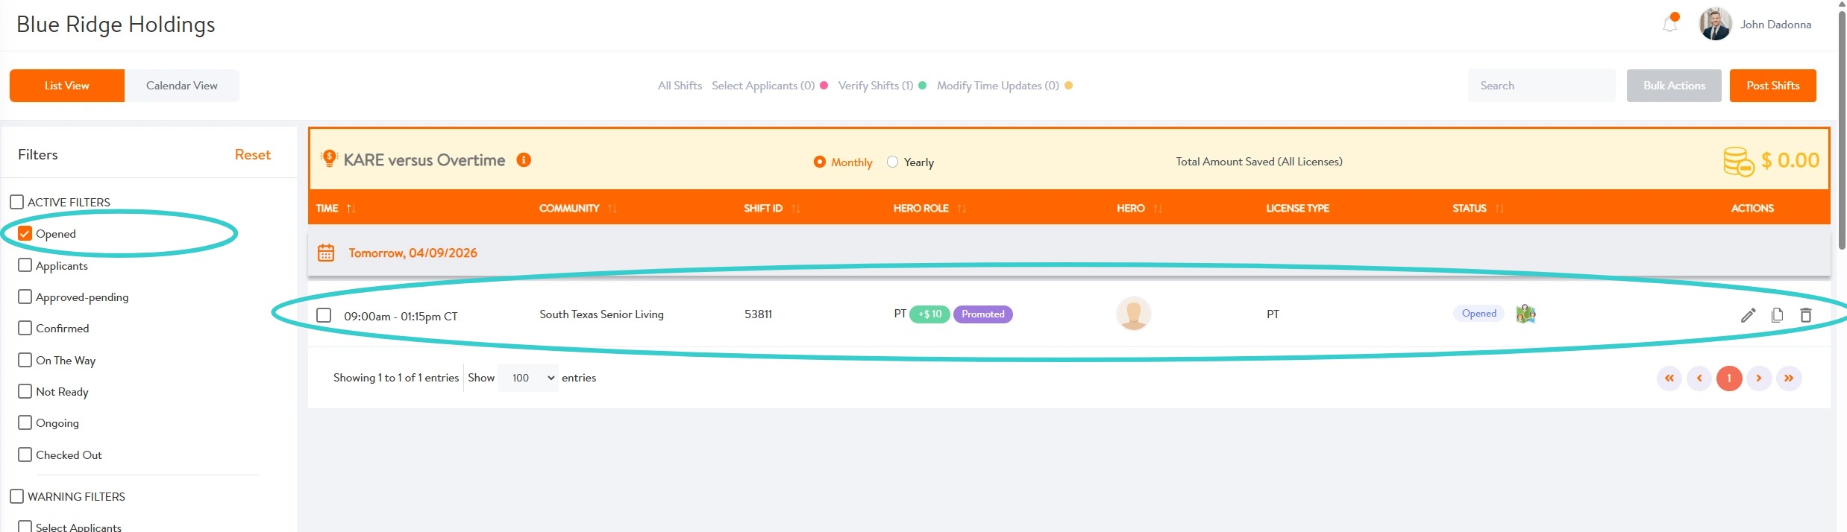
Task: Click the lightbulb savings icon
Action: point(329,159)
